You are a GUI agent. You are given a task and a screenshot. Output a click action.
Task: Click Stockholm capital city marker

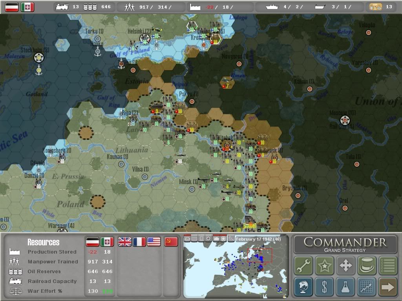click(39, 58)
